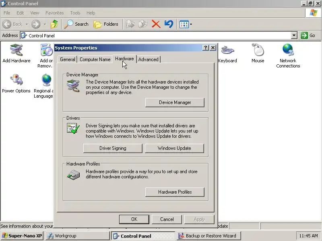The width and height of the screenshot is (322, 241).
Task: Click the Control Panel taskbar button
Action: click(x=143, y=236)
